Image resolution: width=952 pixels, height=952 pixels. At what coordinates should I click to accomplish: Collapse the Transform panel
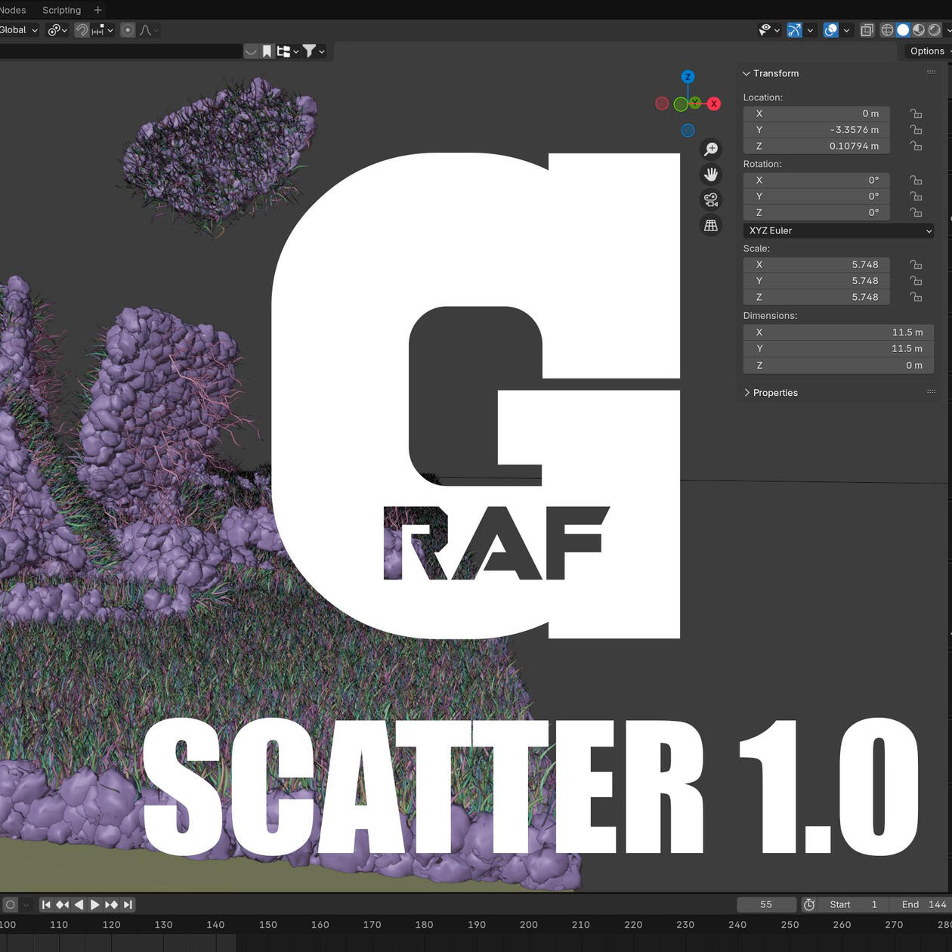coord(774,73)
